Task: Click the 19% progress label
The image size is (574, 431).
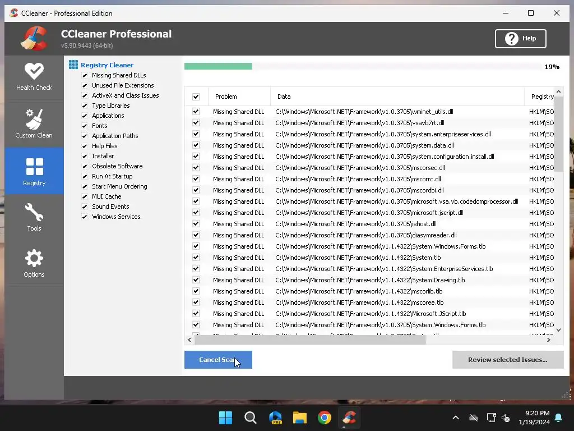Action: point(552,67)
